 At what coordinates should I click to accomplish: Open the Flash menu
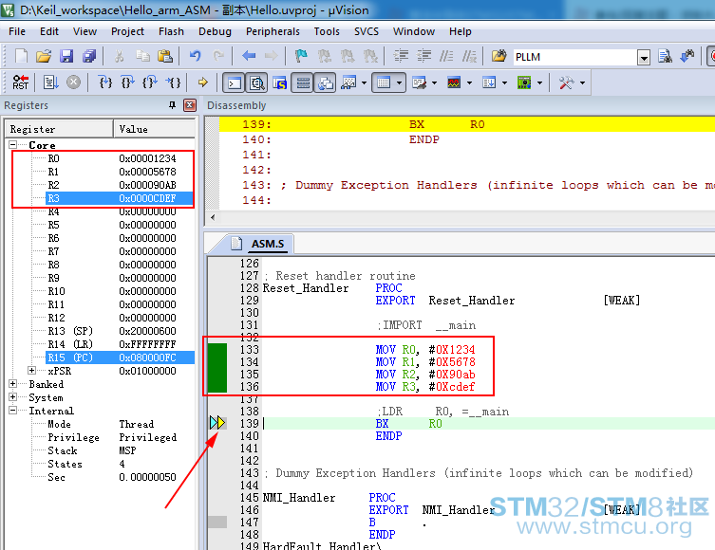pyautogui.click(x=171, y=31)
